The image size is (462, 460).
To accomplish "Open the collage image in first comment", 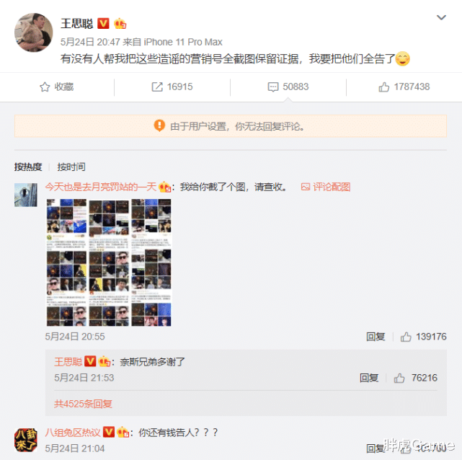I will [109, 262].
